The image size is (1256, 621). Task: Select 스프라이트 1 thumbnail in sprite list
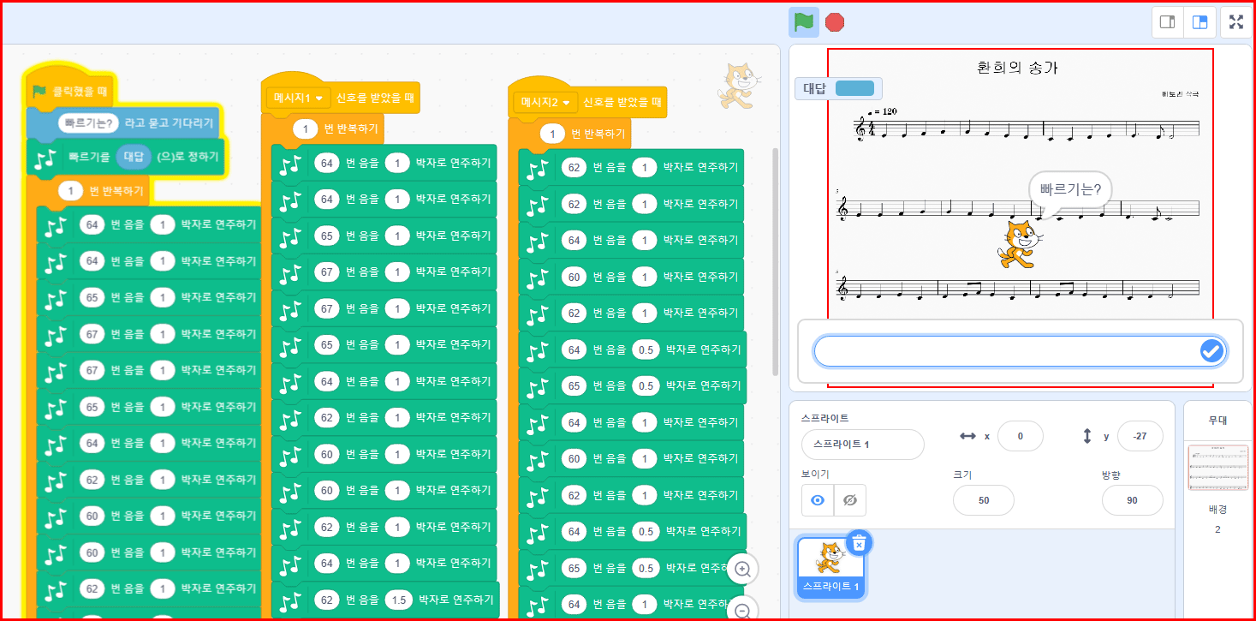(830, 567)
